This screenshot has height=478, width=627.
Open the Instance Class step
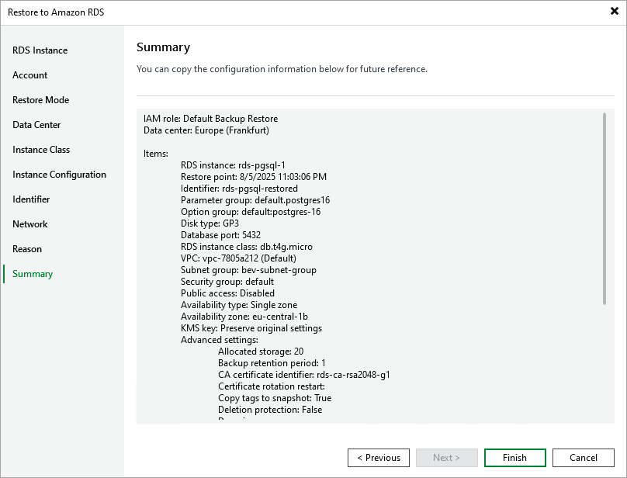tap(41, 150)
